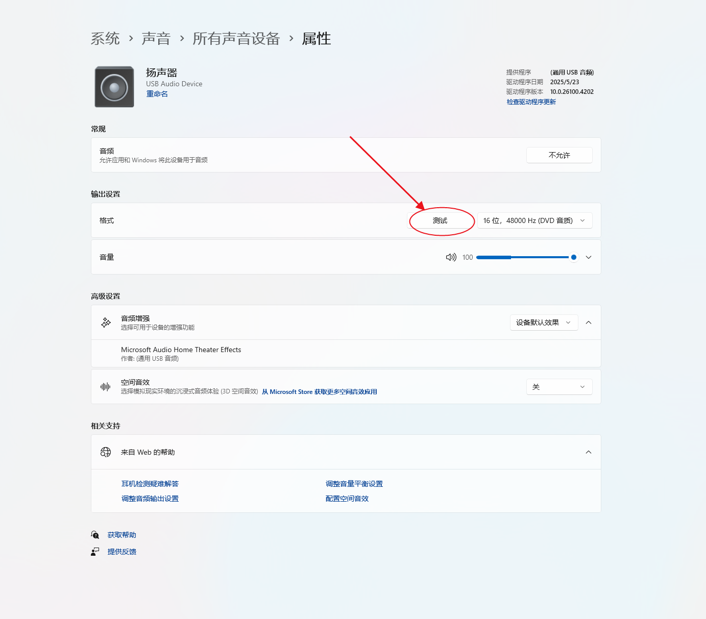This screenshot has width=706, height=619.
Task: Click 不允许 to block audio usage
Action: [559, 155]
